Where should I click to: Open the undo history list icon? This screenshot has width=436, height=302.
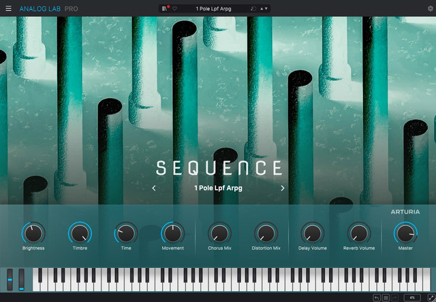coord(386,298)
